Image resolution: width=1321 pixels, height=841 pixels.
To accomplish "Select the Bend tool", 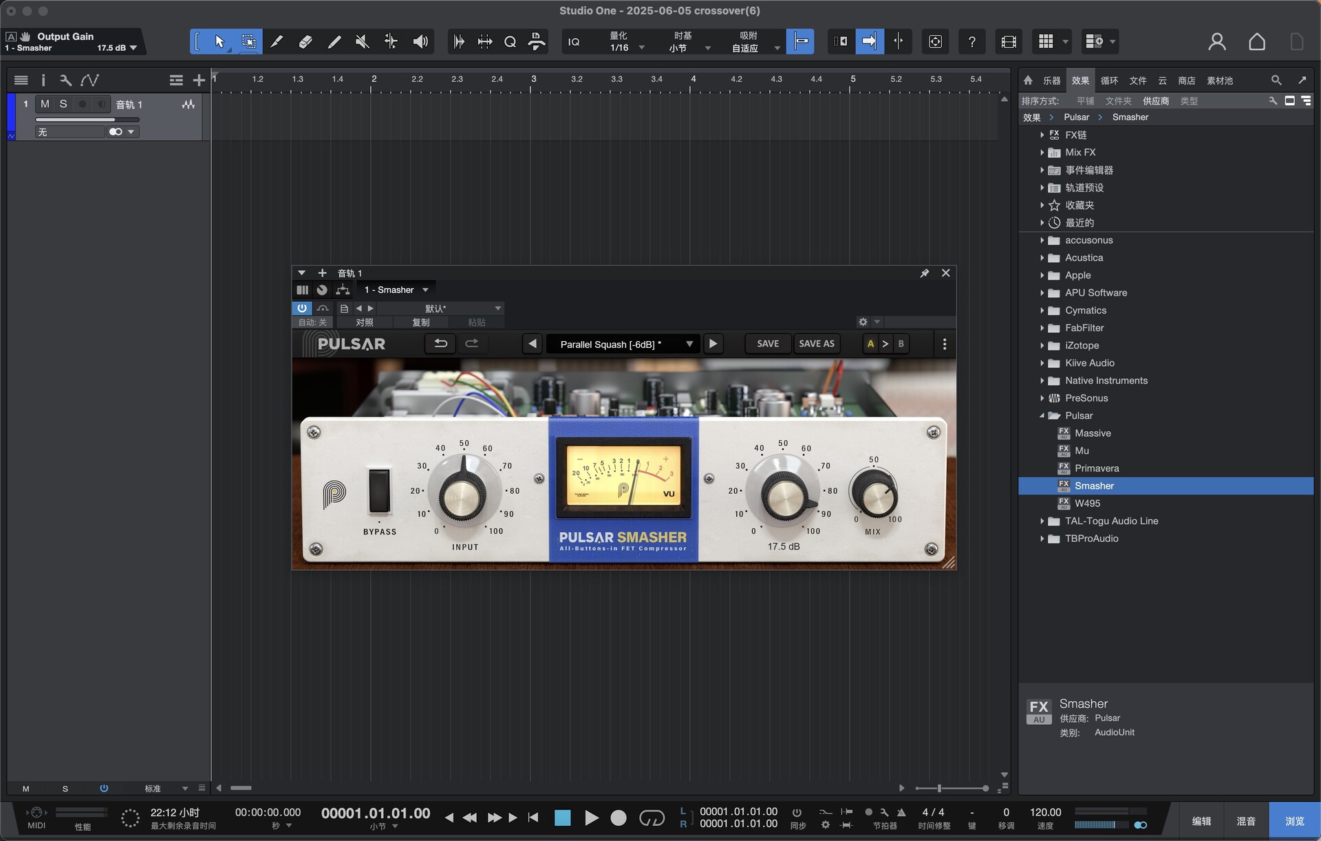I will coord(391,42).
